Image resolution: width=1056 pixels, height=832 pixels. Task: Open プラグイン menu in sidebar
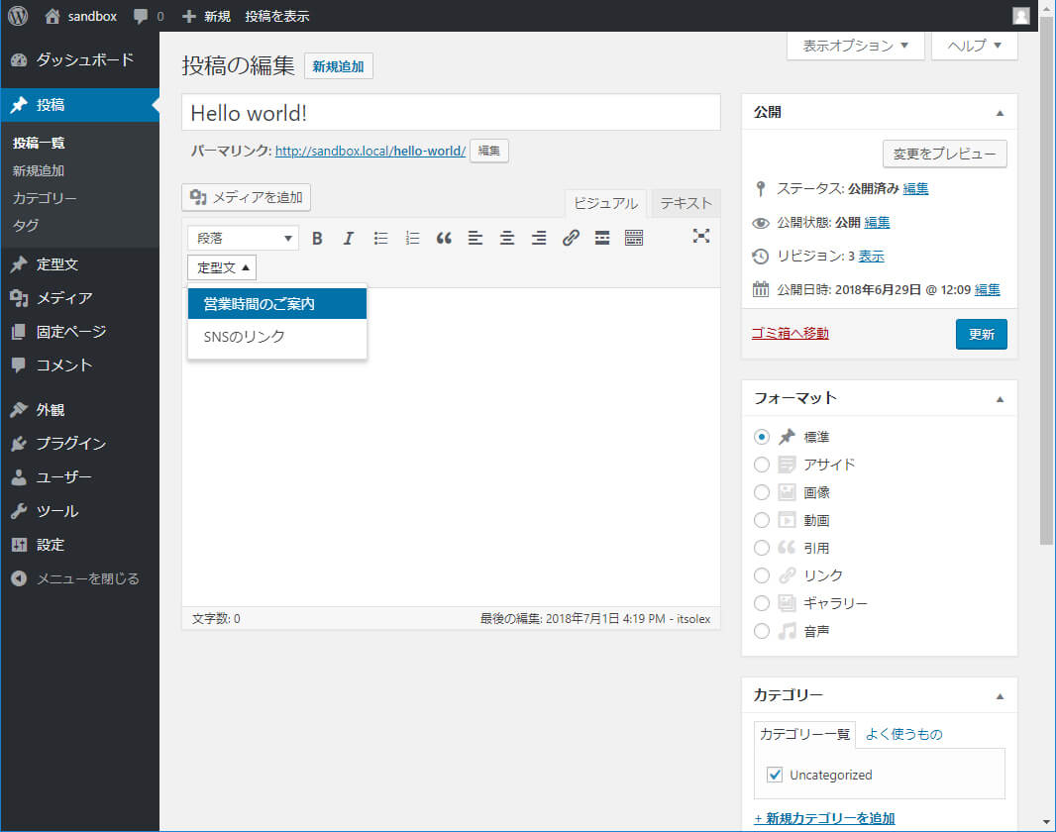(79, 444)
